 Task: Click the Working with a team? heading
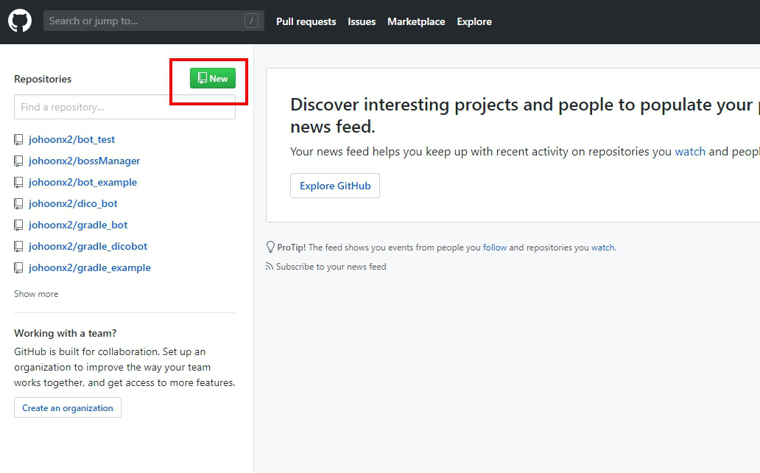click(x=66, y=333)
